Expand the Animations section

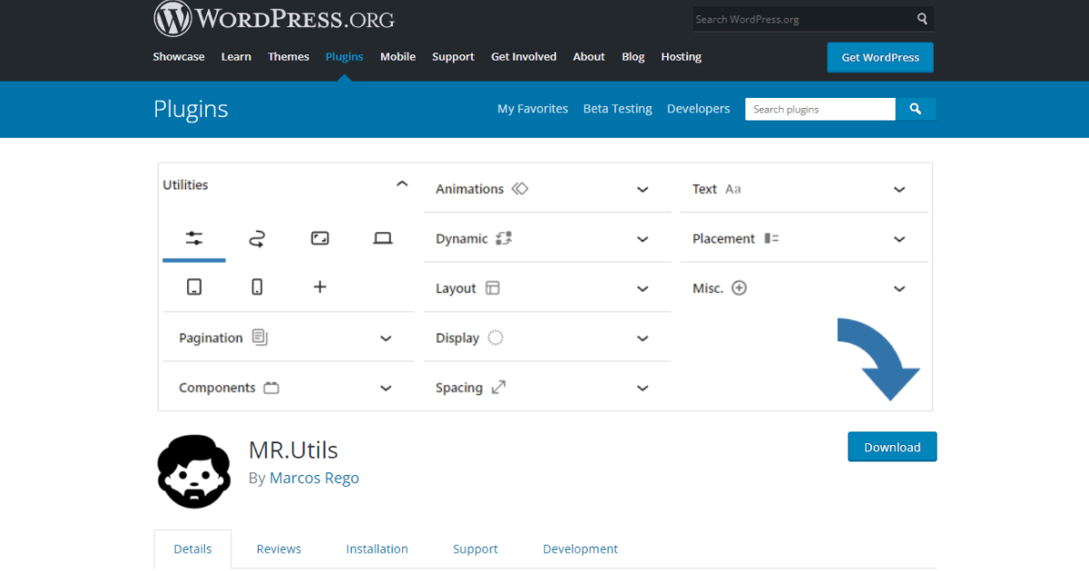(643, 189)
